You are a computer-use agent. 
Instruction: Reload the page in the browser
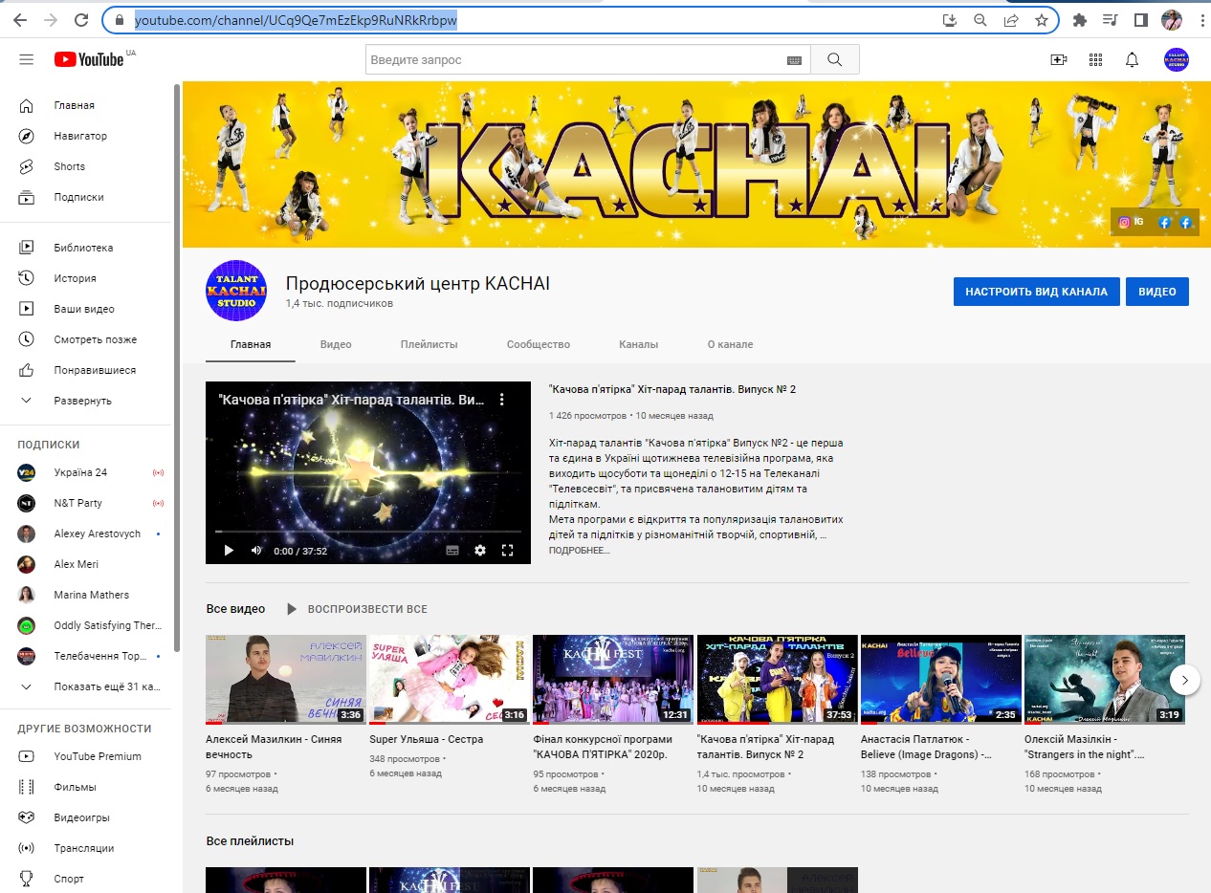tap(81, 20)
